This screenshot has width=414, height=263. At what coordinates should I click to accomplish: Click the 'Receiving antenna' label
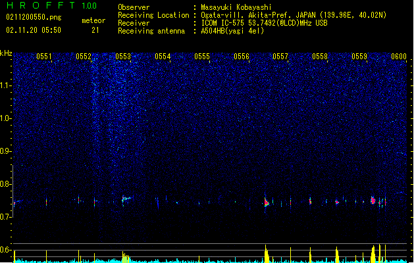point(151,31)
